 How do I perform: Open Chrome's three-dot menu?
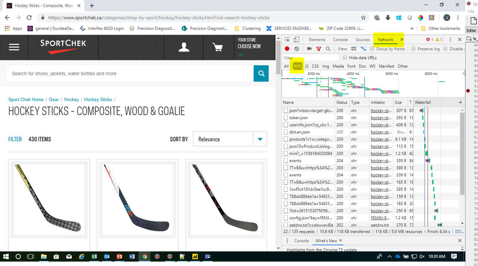pyautogui.click(x=458, y=18)
